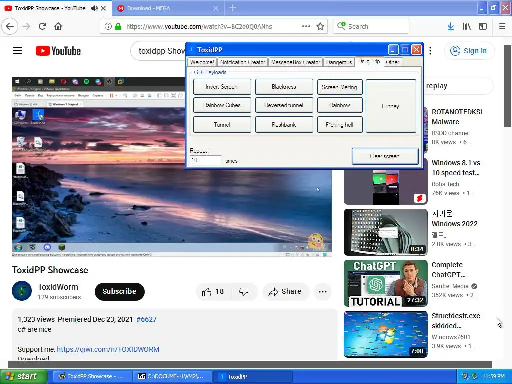Dislike the video with thumbs down

tap(244, 291)
